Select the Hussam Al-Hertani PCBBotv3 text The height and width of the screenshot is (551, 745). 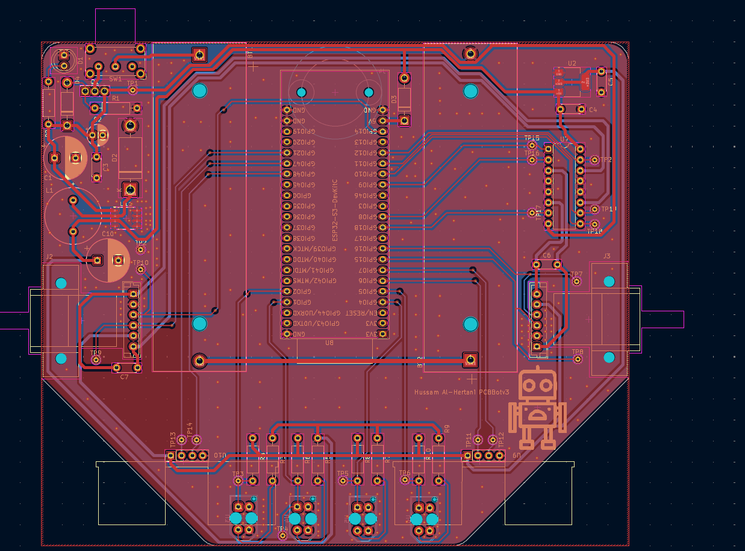click(461, 392)
